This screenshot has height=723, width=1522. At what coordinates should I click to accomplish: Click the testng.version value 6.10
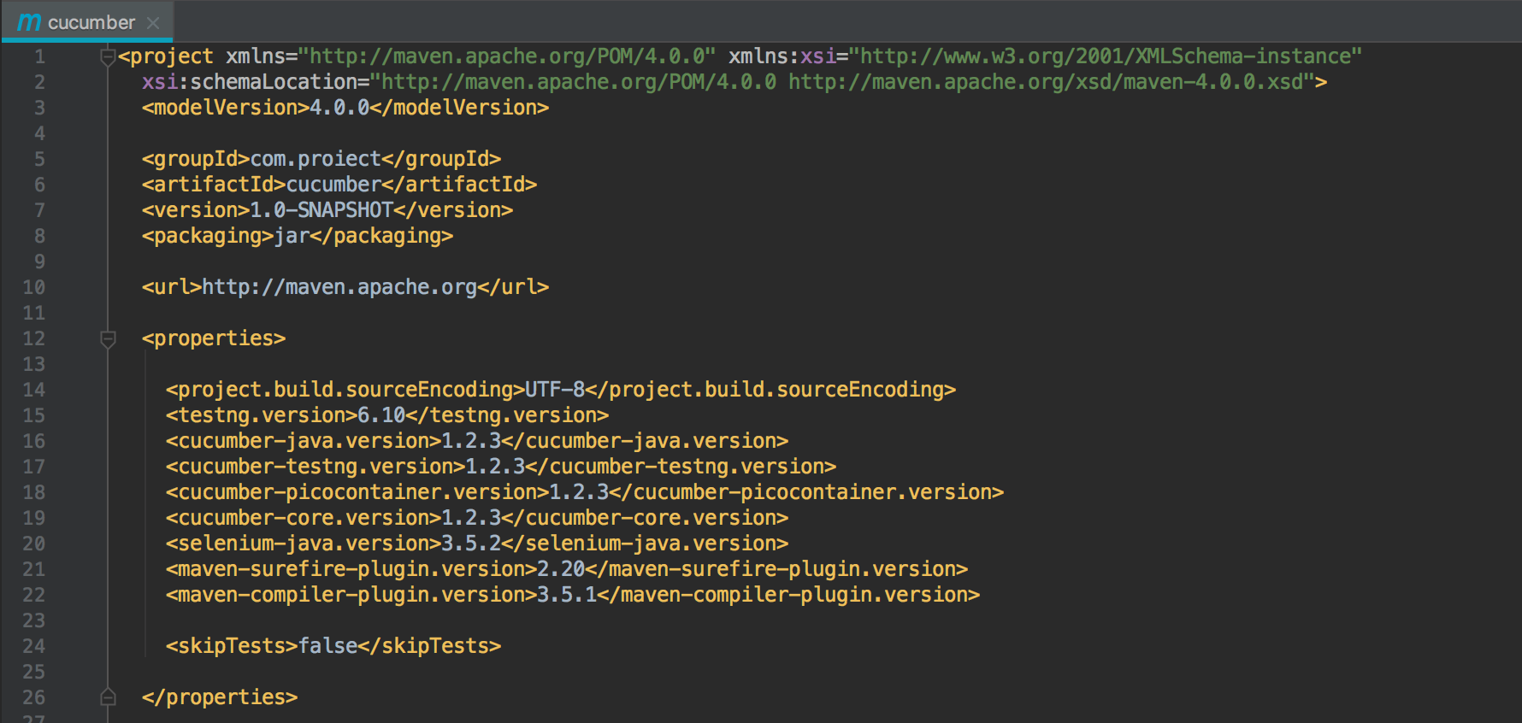click(x=380, y=415)
